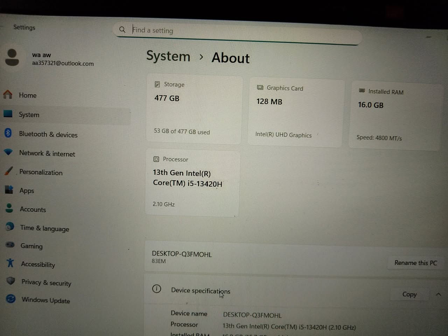Click the Find a setting search box
Viewport: 448px width, 336px height.
point(237,30)
